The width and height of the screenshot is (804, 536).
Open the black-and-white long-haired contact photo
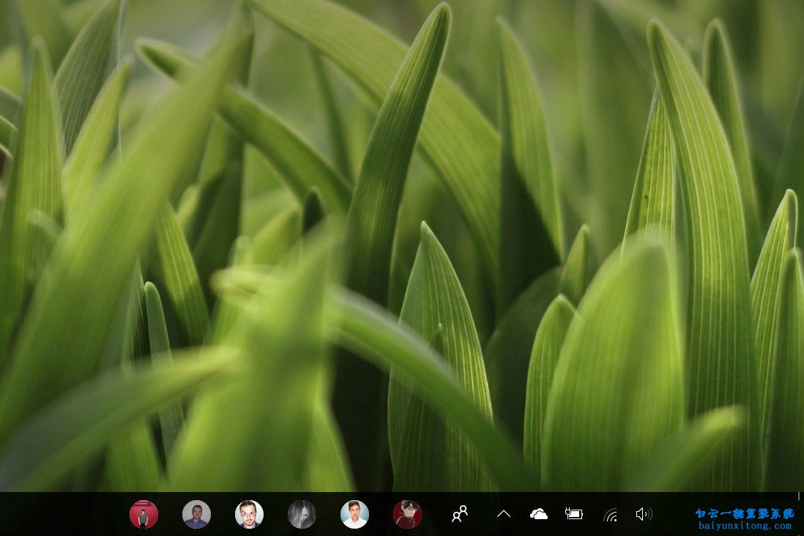(x=302, y=514)
